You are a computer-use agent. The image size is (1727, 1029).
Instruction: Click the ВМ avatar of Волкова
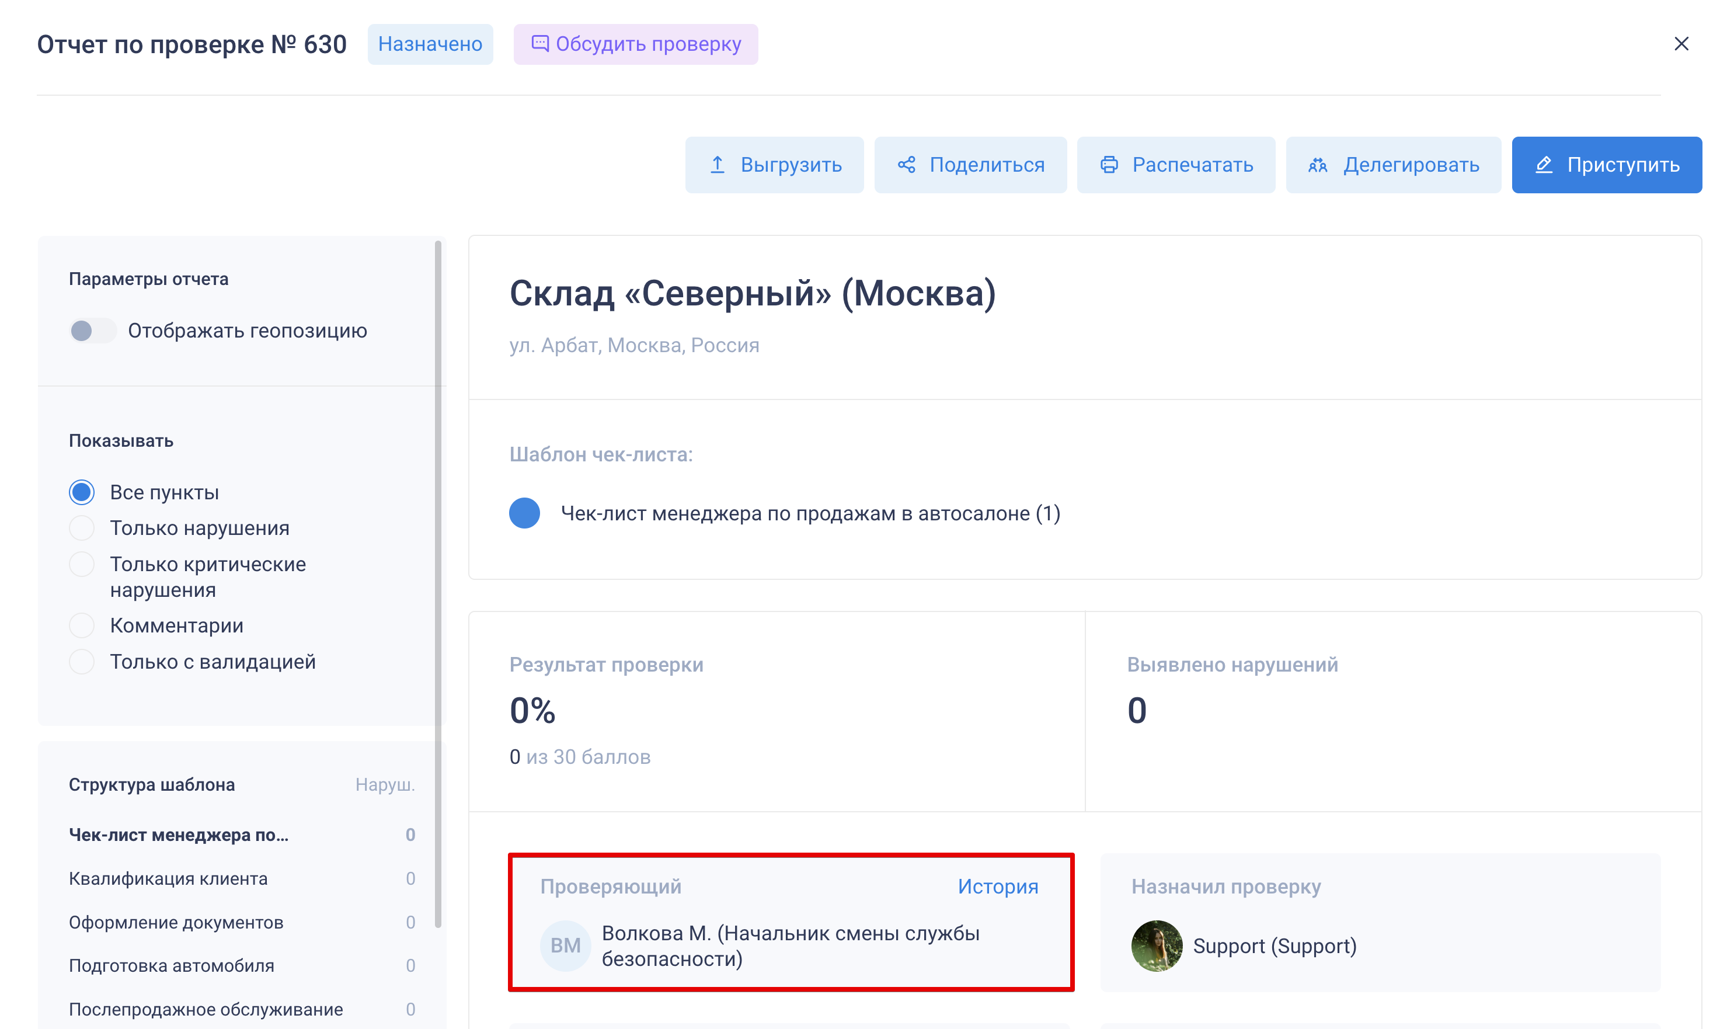click(565, 945)
